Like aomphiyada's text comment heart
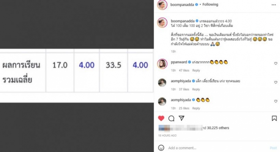This screenshot has width=280, height=152. 276,82
